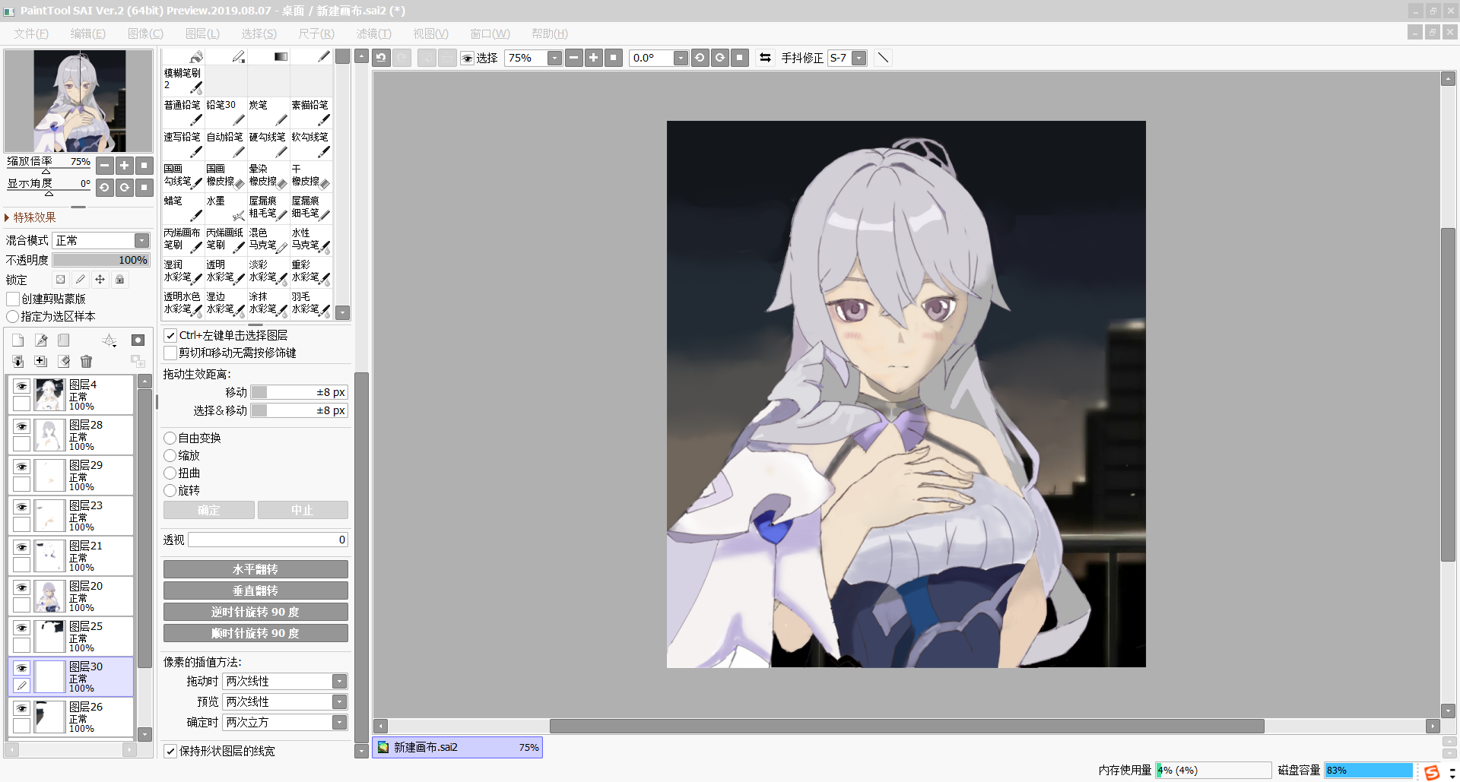Switch to the 新建画布.sai2 document tab

pos(458,748)
